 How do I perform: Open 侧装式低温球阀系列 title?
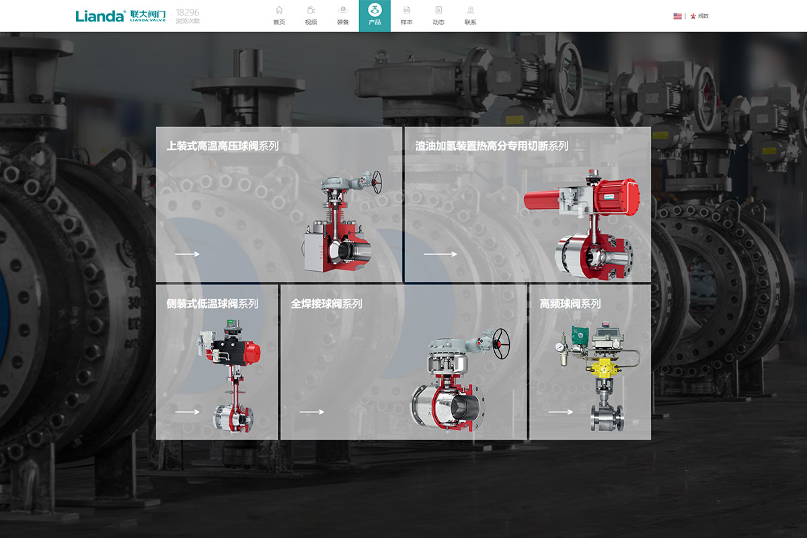(x=213, y=304)
